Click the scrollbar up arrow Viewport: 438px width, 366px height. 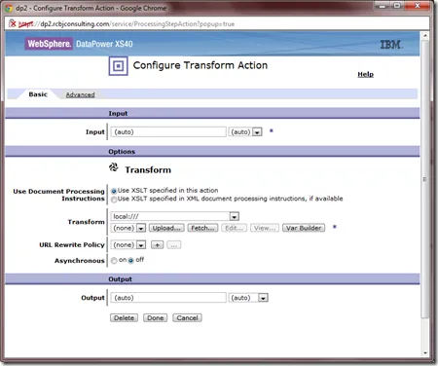pos(424,35)
